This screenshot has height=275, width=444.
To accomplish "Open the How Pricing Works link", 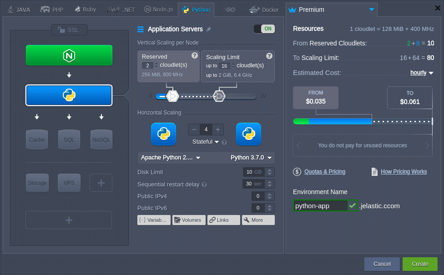I will (x=404, y=172).
